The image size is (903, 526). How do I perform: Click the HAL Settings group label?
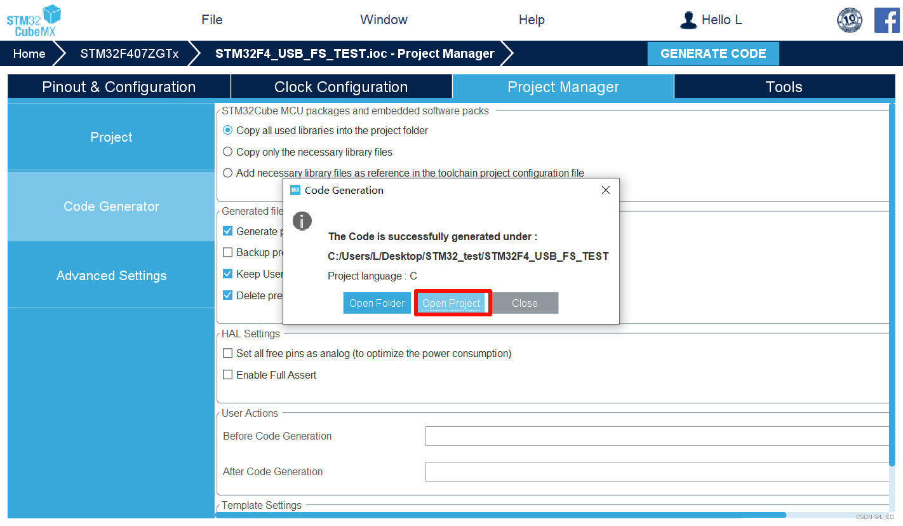coord(251,334)
